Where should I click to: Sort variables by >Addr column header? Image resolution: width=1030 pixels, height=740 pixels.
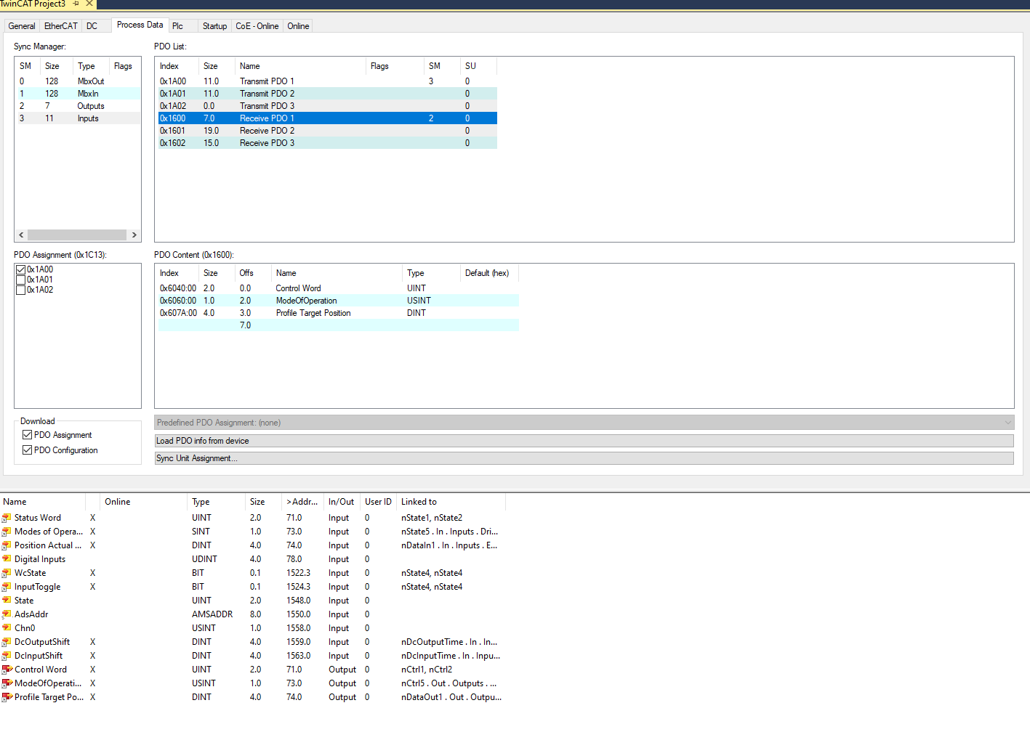302,502
